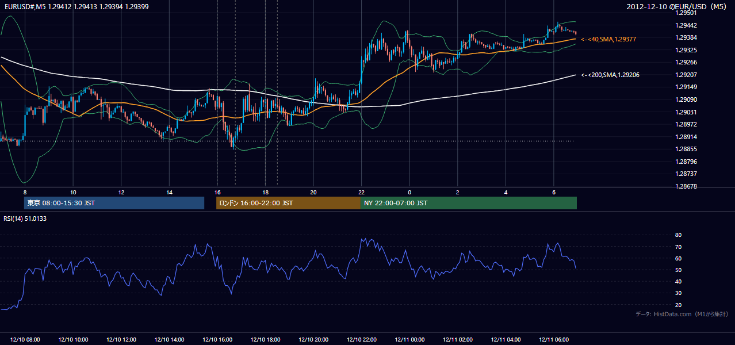735x345 pixels.
Task: Click hour marker 12 on the price chart time axis
Action: [x=121, y=192]
